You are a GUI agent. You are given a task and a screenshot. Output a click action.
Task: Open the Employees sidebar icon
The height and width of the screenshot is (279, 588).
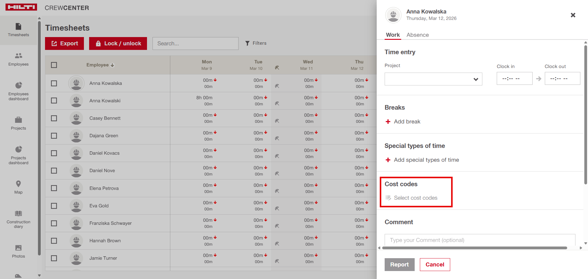click(x=18, y=56)
